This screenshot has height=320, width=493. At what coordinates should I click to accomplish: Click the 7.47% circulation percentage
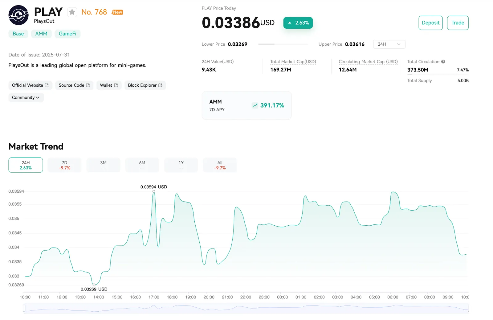pyautogui.click(x=463, y=70)
